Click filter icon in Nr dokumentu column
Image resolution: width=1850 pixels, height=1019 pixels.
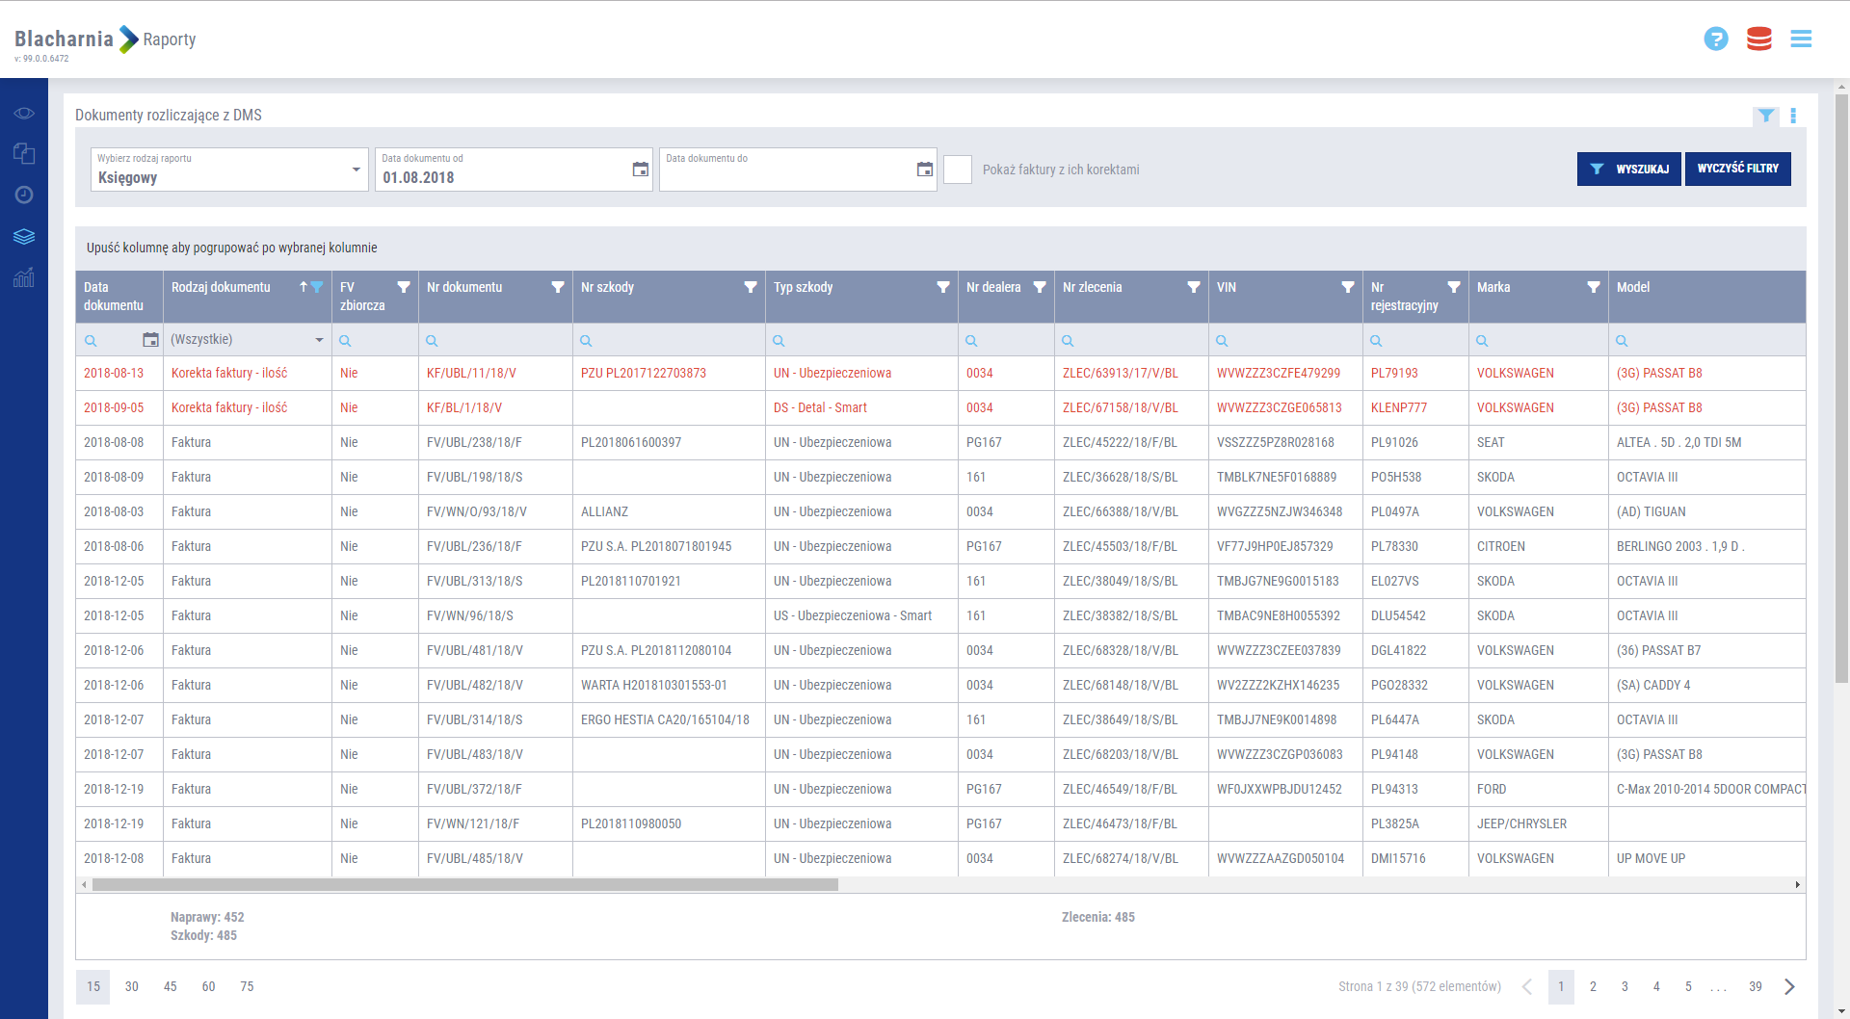pyautogui.click(x=557, y=287)
